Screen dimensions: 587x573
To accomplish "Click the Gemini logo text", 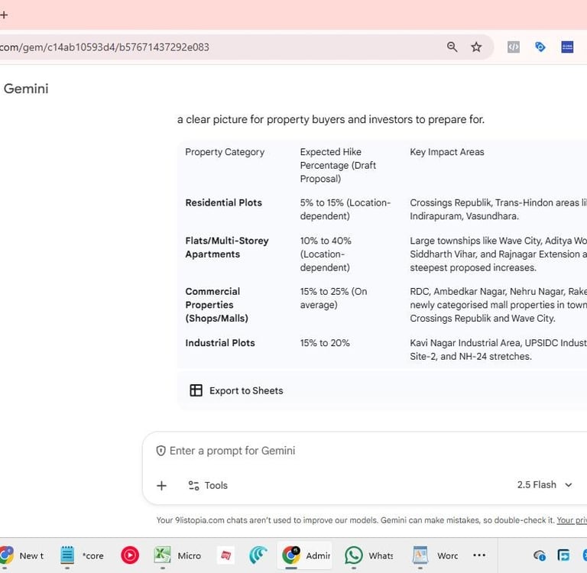I will (26, 89).
